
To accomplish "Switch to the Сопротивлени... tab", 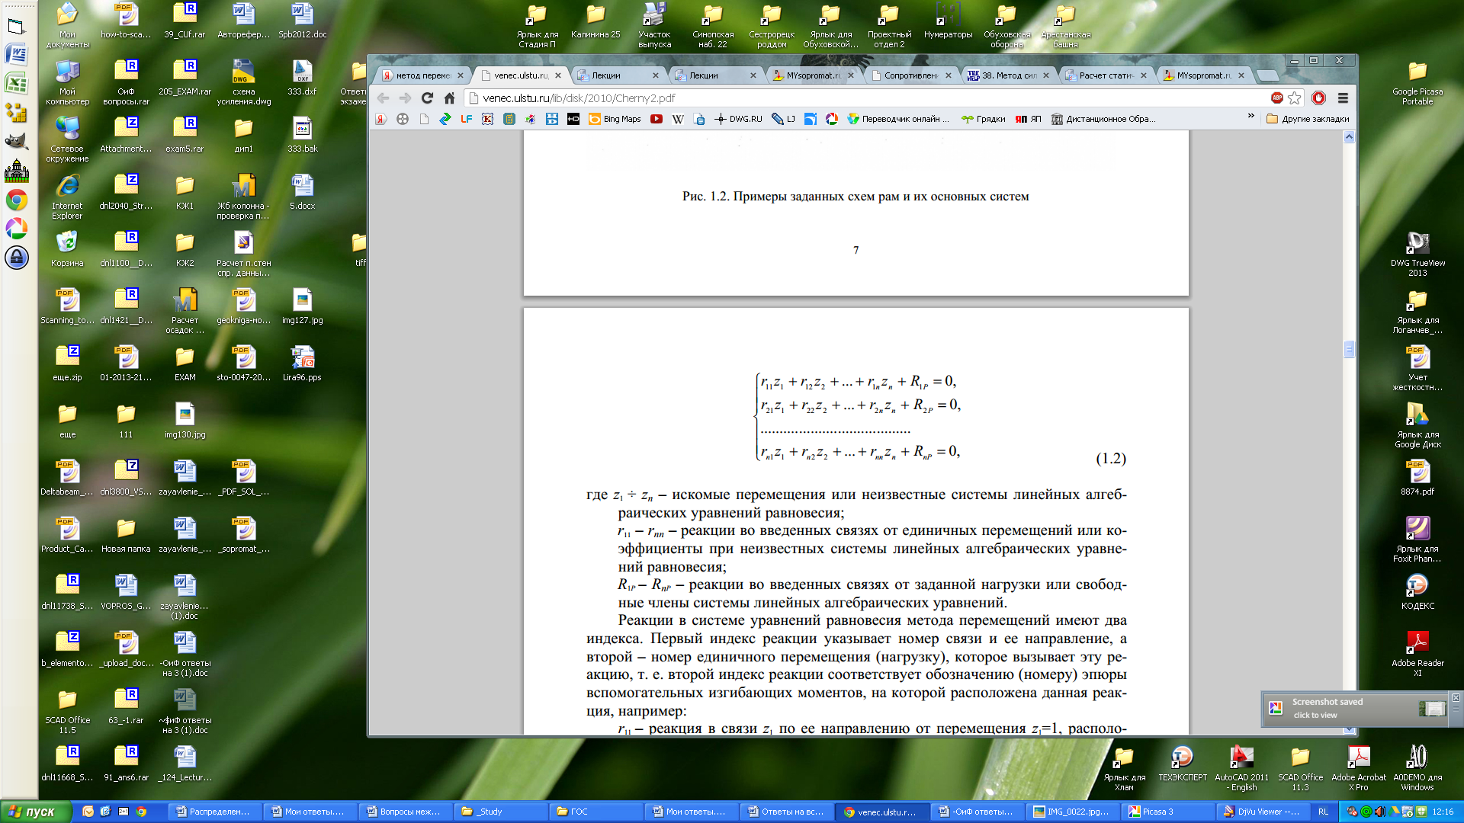I will 910,75.
